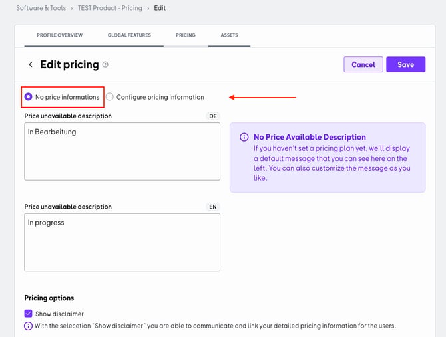This screenshot has width=446, height=337.
Task: Select the No price informations radio button
Action: 28,97
